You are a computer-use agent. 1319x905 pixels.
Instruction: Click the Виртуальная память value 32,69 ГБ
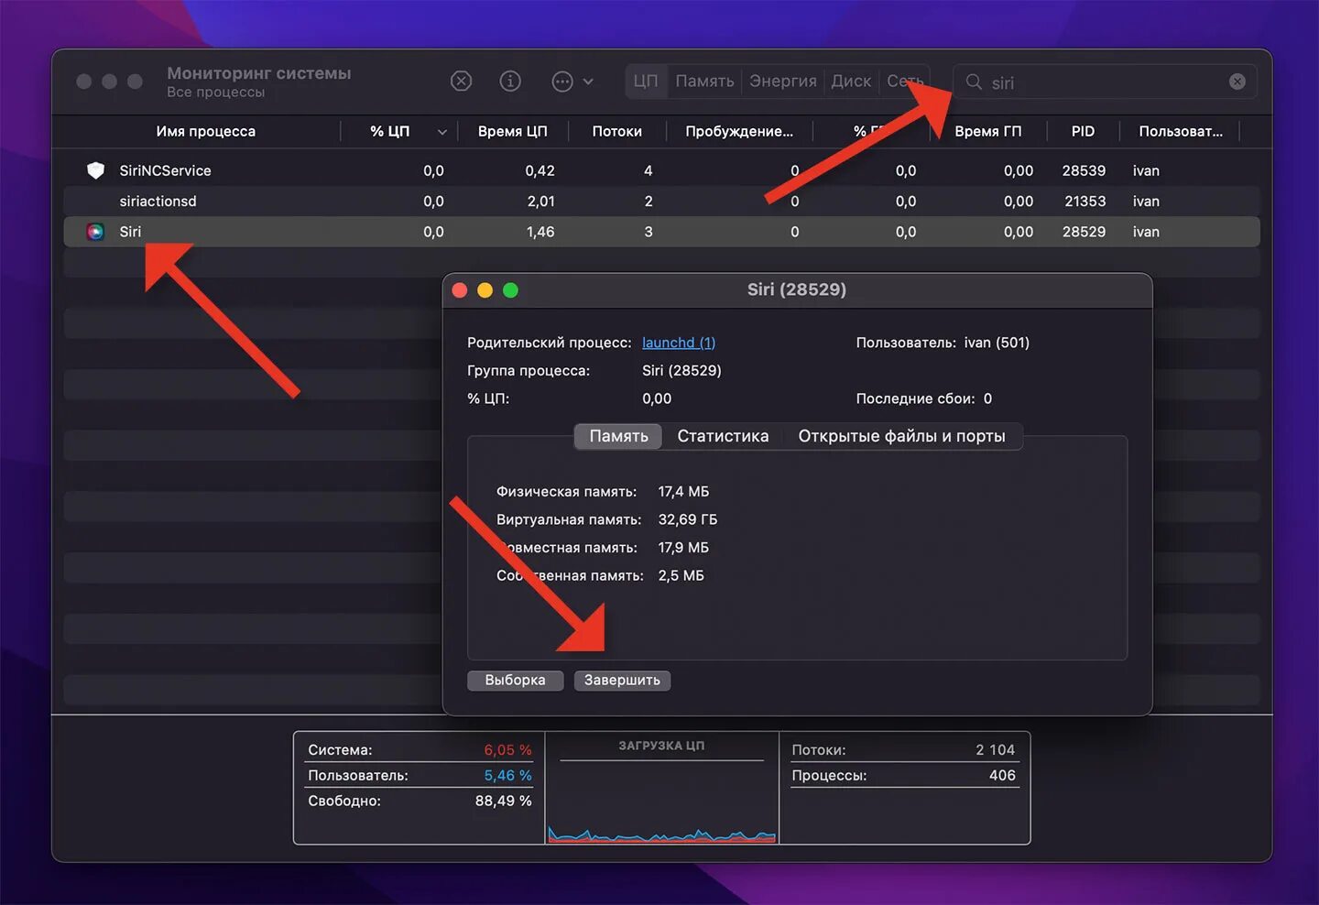(688, 519)
